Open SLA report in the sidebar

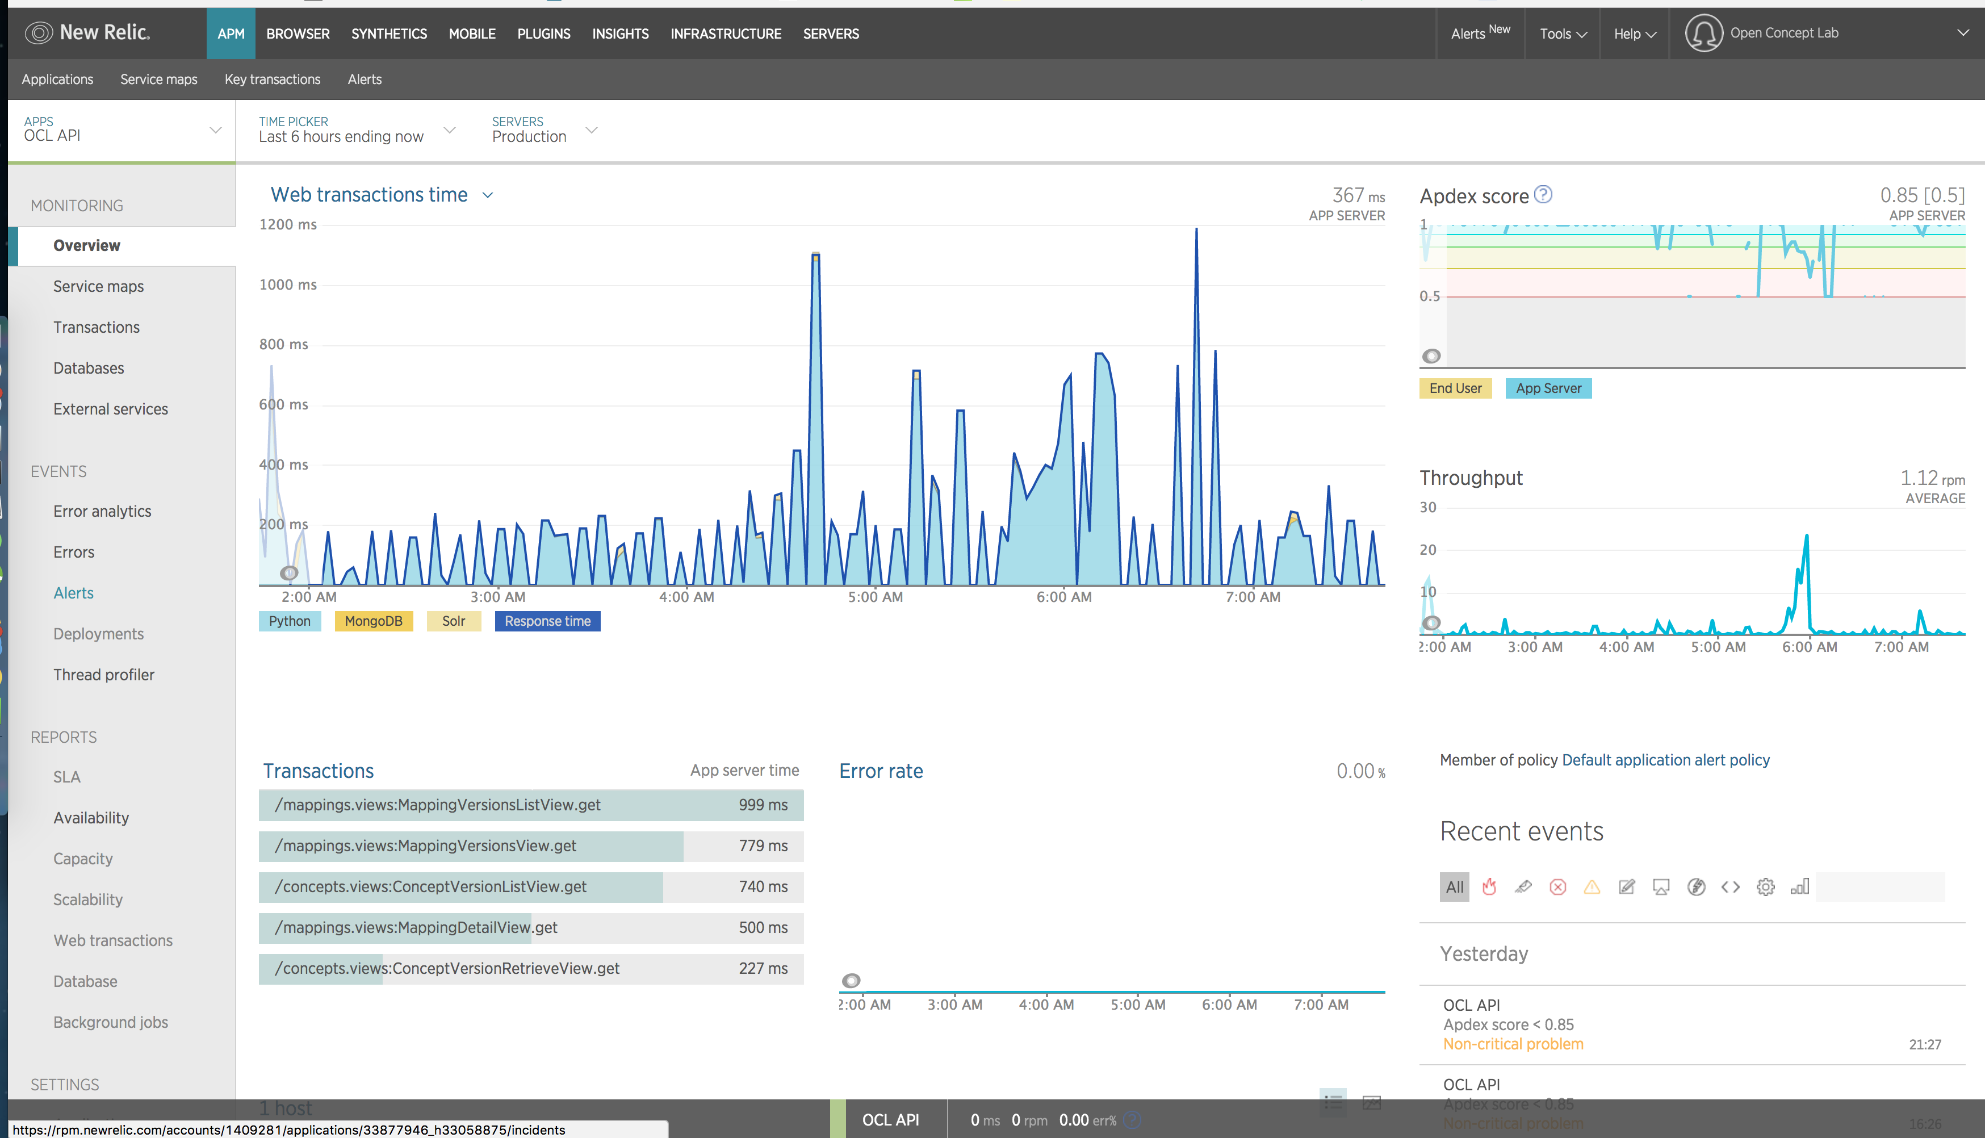click(x=67, y=777)
